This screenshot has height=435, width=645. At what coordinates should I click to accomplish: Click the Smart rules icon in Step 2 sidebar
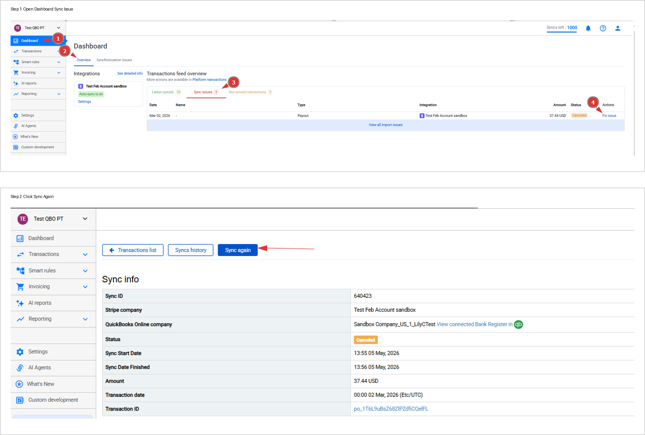pyautogui.click(x=20, y=271)
